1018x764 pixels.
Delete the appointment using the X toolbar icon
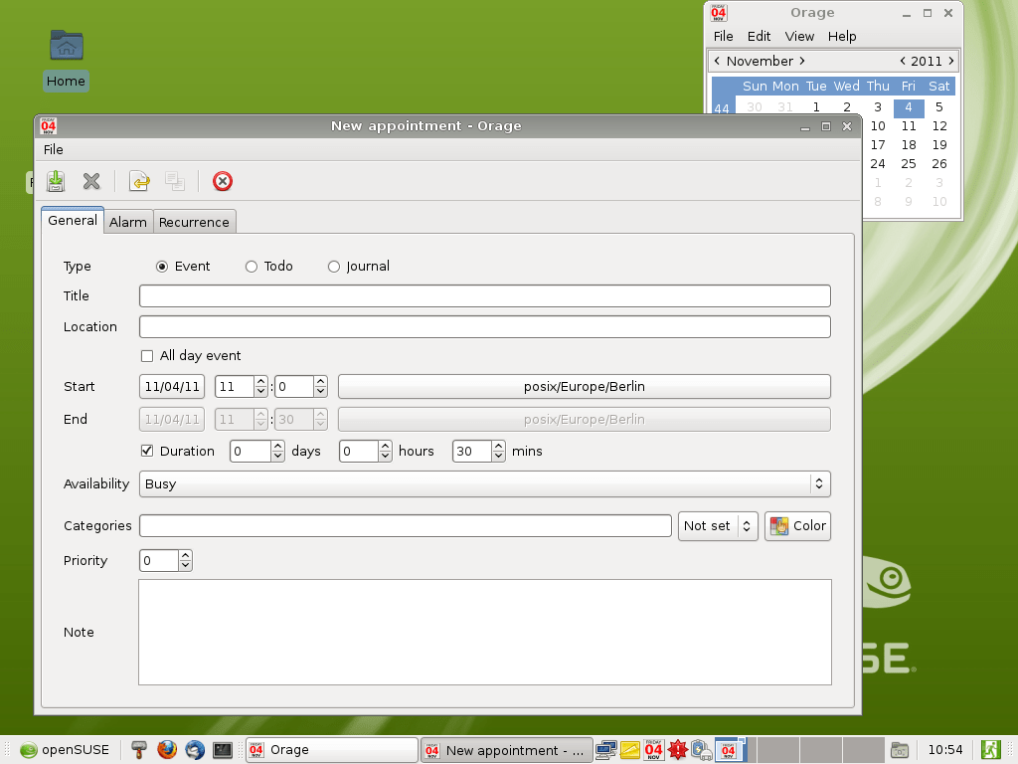(x=91, y=181)
